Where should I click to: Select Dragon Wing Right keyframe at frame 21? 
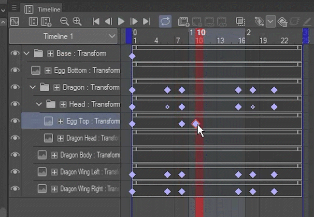pos(274,191)
